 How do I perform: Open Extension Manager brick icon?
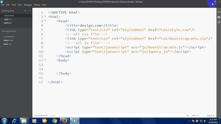(219, 17)
